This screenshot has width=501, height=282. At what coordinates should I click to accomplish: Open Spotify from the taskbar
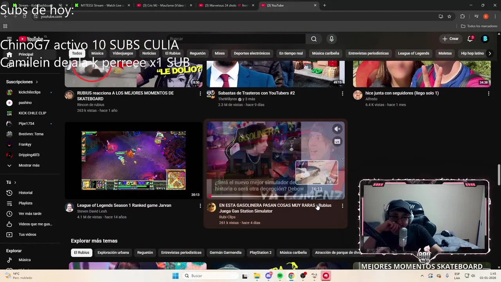coord(280,276)
